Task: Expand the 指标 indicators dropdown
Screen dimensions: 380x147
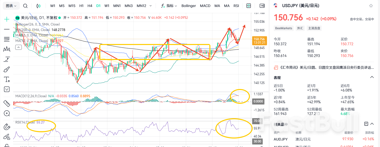Action: click(169, 6)
